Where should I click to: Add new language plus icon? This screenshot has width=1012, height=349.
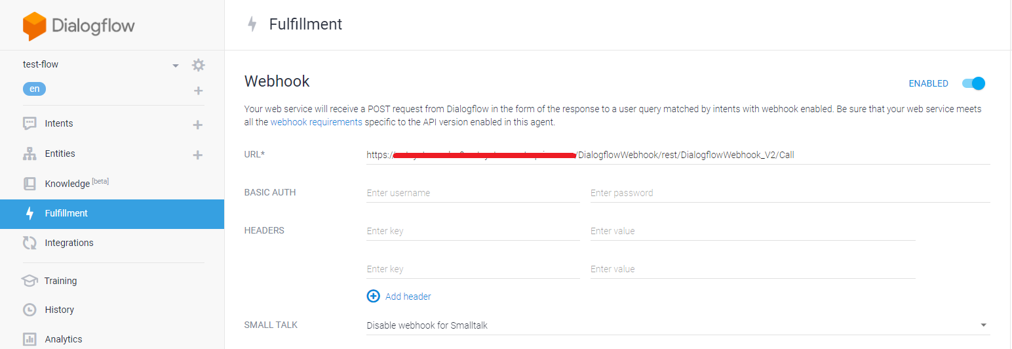coord(198,91)
